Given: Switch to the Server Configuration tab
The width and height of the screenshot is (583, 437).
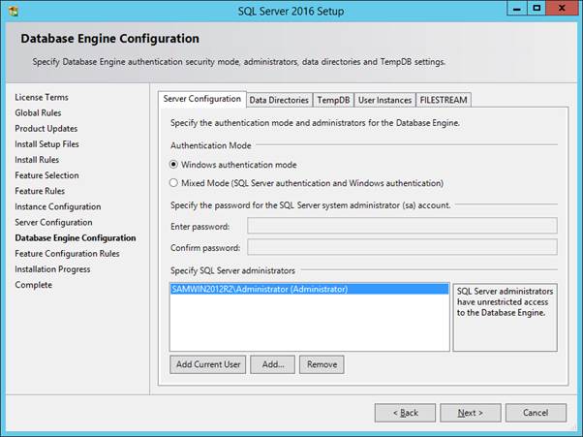Looking at the screenshot, I should pyautogui.click(x=201, y=99).
